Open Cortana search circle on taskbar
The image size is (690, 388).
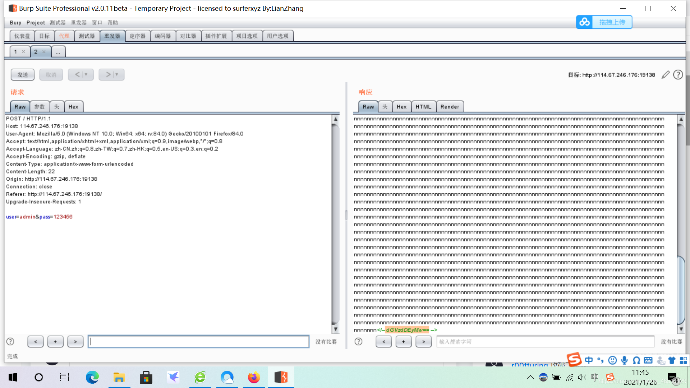pyautogui.click(x=38, y=377)
